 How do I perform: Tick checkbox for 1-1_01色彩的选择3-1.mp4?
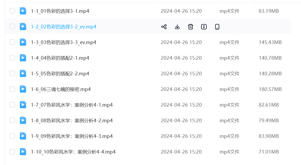pos(12,11)
